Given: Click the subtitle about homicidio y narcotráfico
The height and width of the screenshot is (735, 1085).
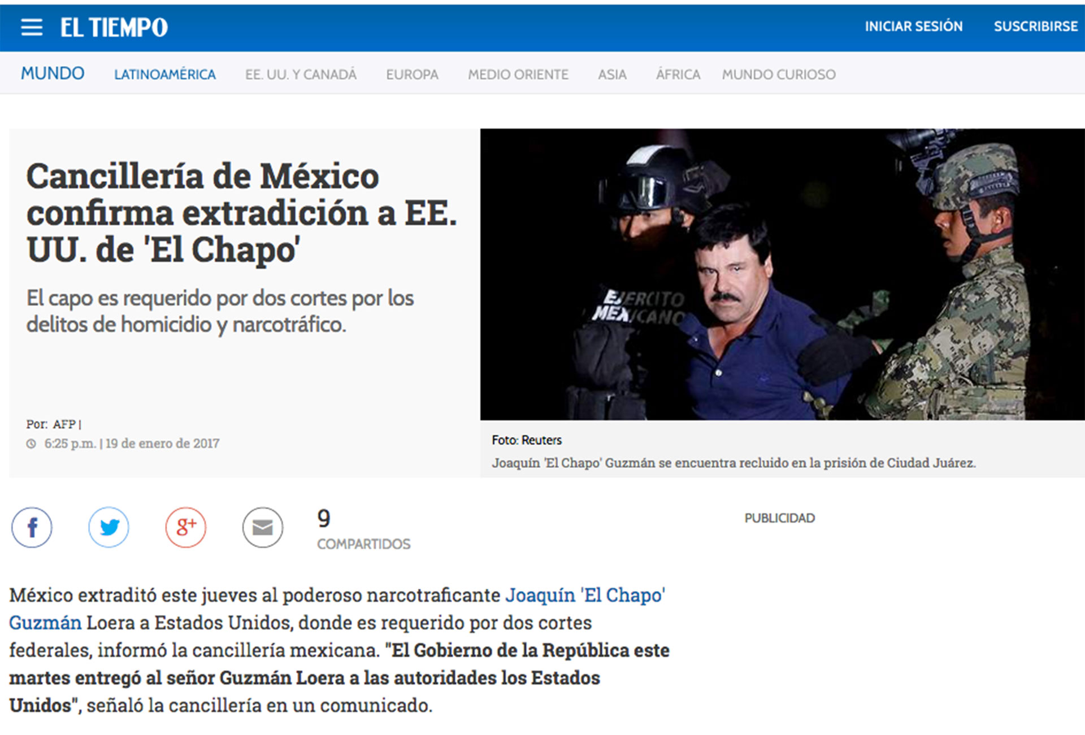Looking at the screenshot, I should coord(220,311).
